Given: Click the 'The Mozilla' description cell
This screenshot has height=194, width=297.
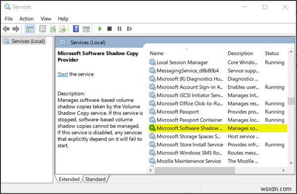Looking at the screenshot, I should pyautogui.click(x=243, y=161).
